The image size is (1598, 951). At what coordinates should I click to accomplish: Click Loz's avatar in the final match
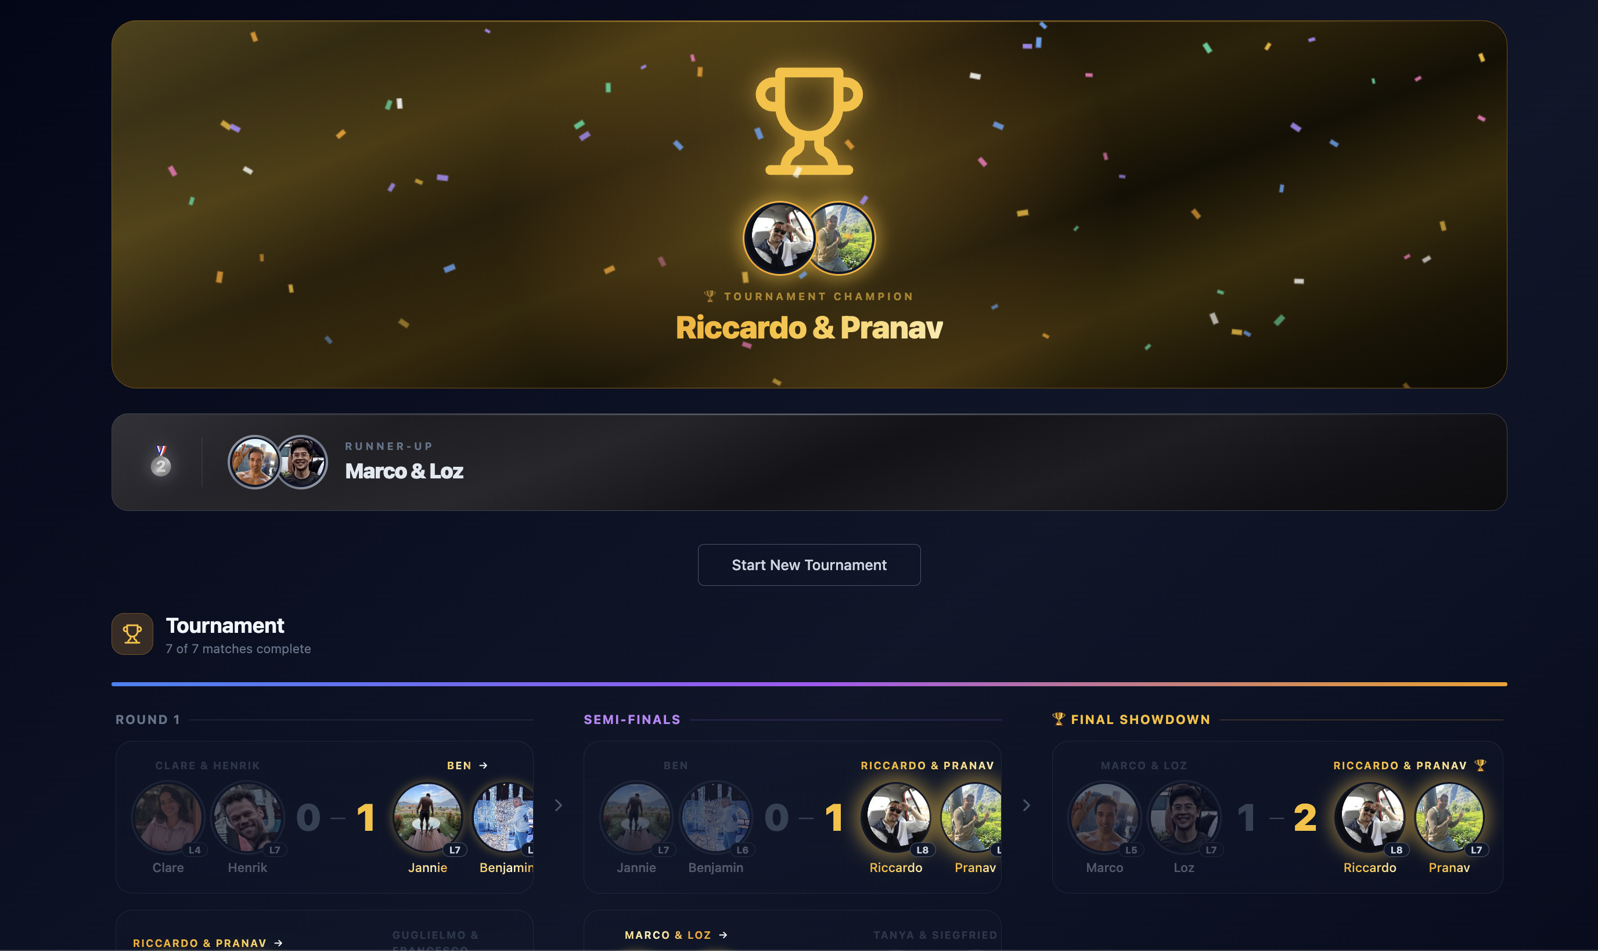(1184, 817)
